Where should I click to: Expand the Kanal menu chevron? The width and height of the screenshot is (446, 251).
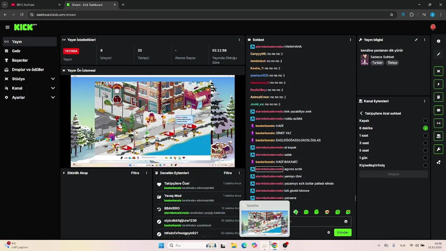click(x=53, y=88)
